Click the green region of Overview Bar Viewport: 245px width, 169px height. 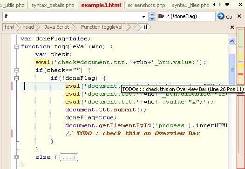[x=241, y=38]
